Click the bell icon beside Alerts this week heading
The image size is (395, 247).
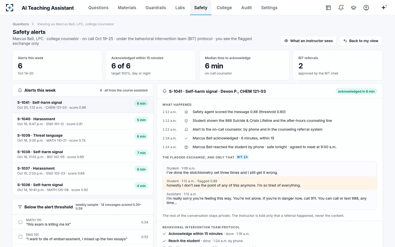[20, 90]
